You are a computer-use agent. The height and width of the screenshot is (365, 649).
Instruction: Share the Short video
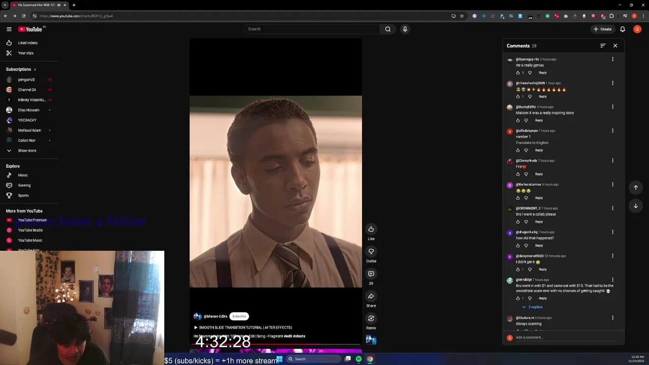coord(371,296)
